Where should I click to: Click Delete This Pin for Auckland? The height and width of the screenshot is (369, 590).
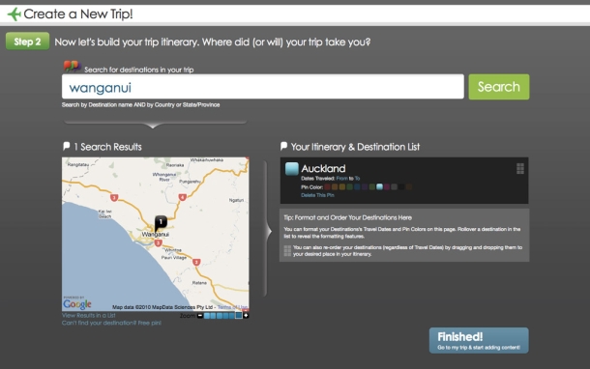317,195
